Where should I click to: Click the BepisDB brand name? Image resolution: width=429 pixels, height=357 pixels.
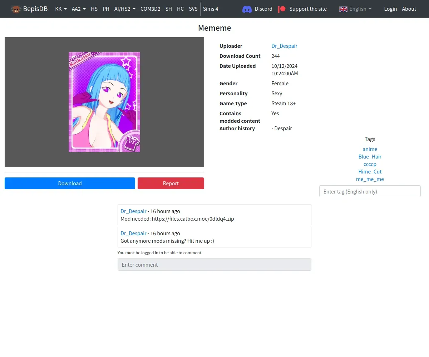35,9
